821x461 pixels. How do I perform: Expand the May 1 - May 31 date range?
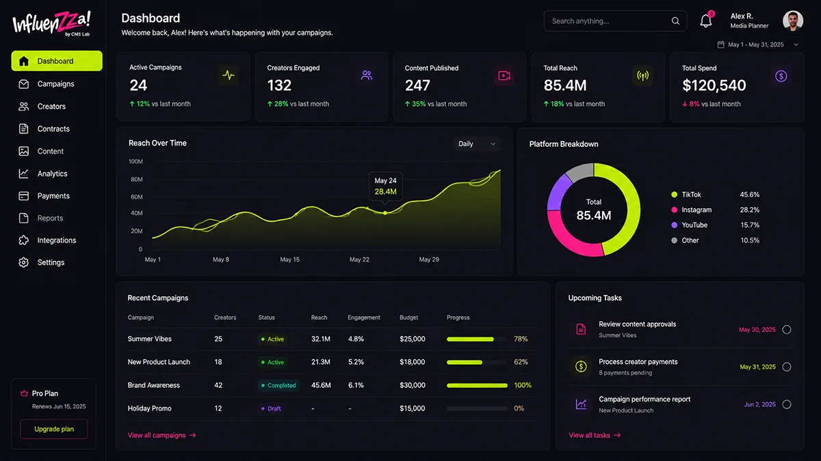(758, 44)
